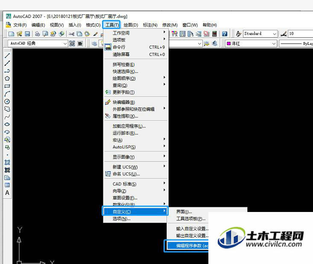Select the Region tool

click(x=7, y=178)
